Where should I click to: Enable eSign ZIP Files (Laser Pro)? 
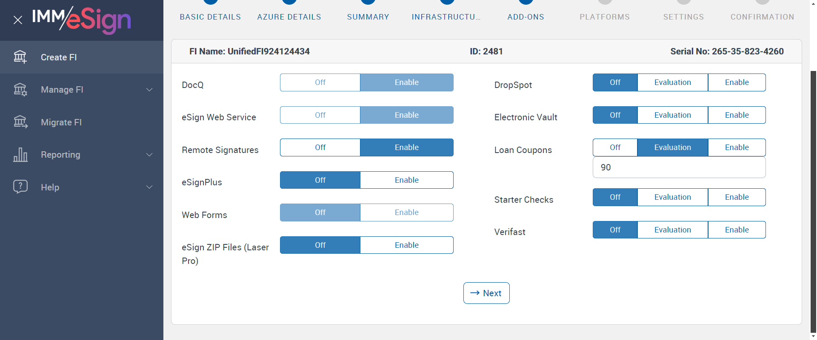pyautogui.click(x=407, y=245)
